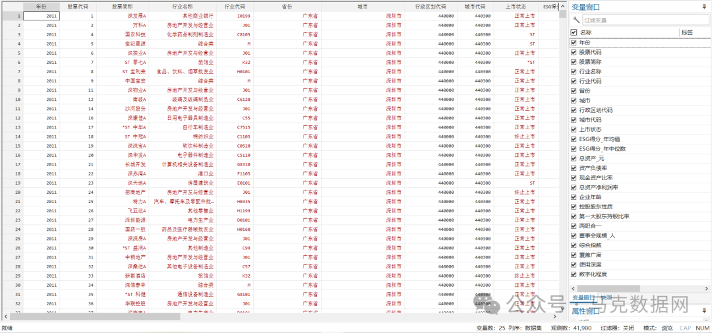The height and width of the screenshot is (333, 712).
Task: Switch to the 变量窗口 tab
Action: point(583,297)
